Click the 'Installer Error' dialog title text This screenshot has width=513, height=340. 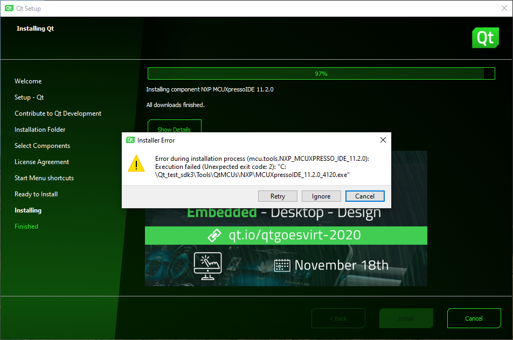pos(156,140)
